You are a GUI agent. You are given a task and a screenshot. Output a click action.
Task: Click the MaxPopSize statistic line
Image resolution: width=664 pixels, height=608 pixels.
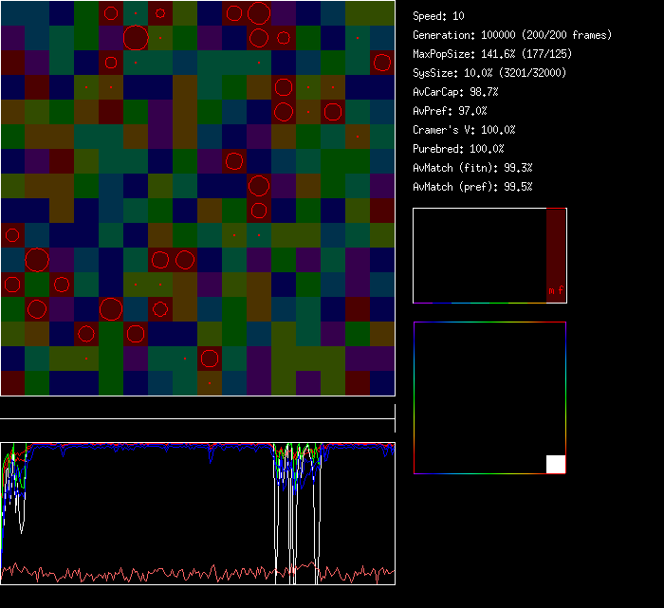tap(492, 54)
